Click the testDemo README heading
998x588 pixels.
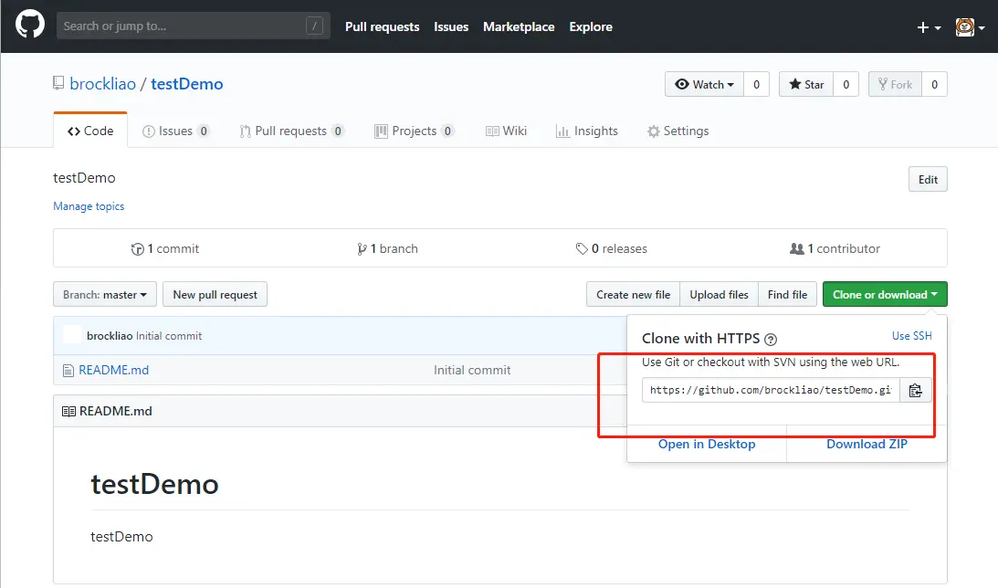(154, 484)
